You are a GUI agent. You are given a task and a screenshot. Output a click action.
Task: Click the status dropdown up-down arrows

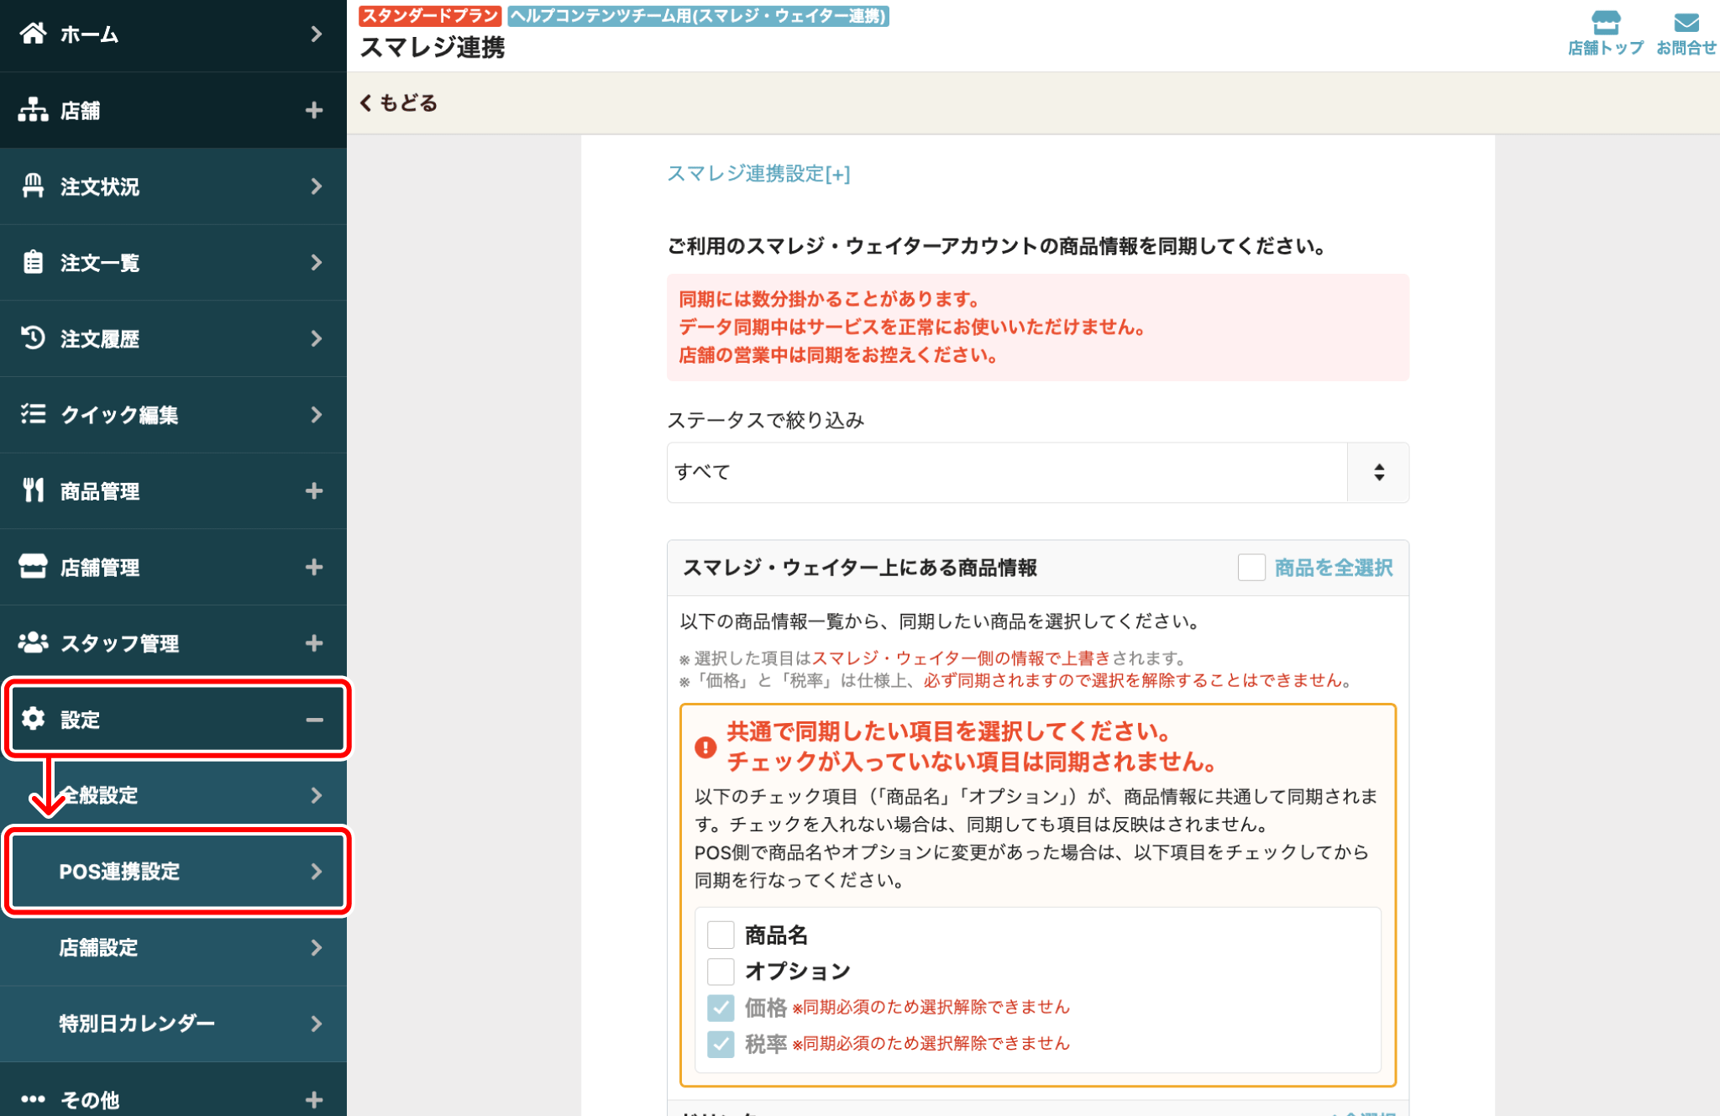coord(1379,473)
